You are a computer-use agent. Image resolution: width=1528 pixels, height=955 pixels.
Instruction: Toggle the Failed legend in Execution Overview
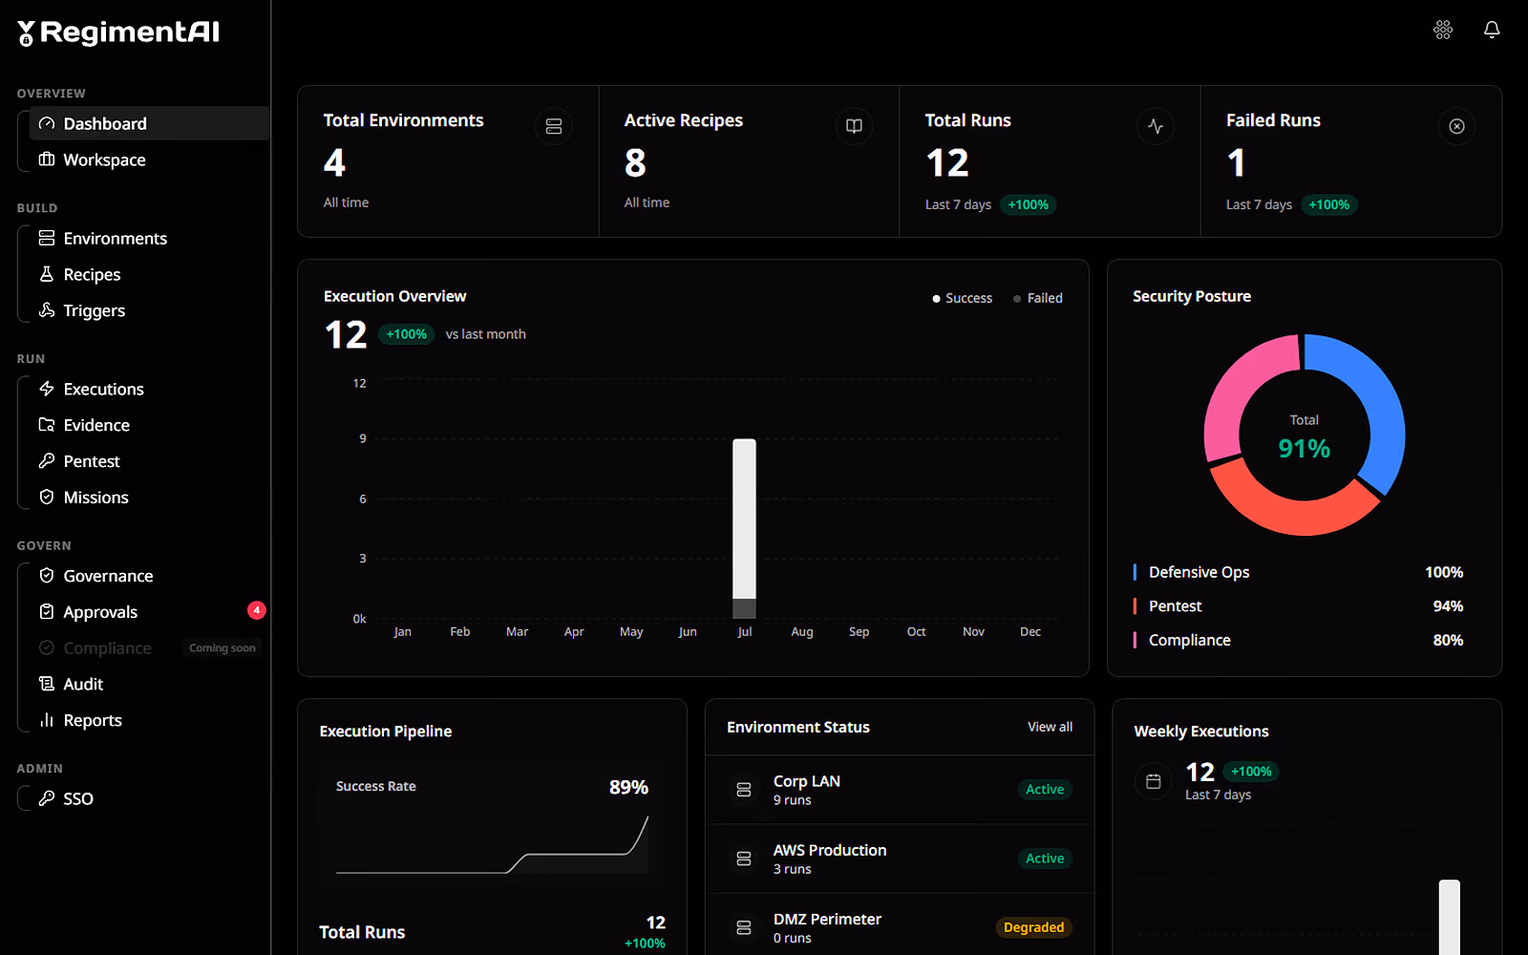[1037, 298]
